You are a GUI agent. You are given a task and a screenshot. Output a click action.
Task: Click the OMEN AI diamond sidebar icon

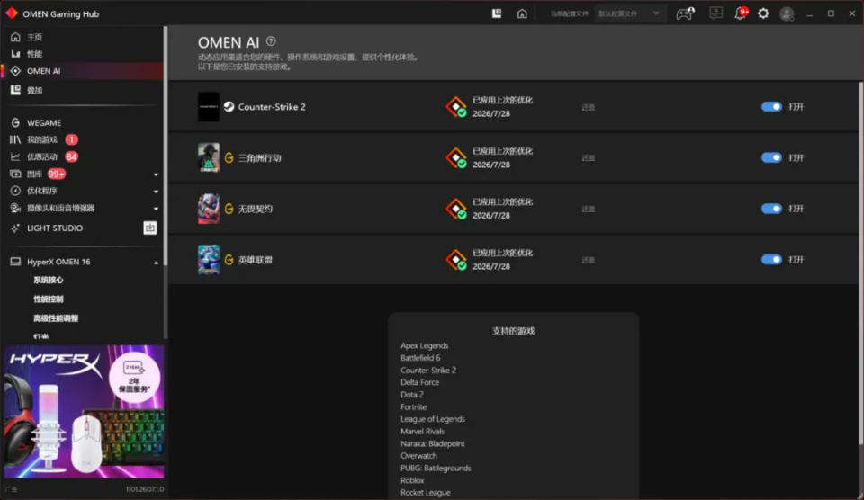(15, 71)
